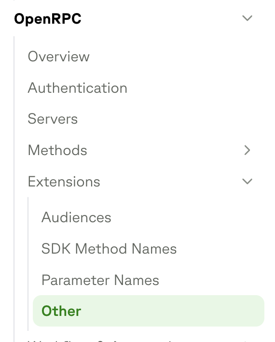This screenshot has height=342, width=275.
Task: Collapse the OpenRPC section chevron
Action: tap(247, 18)
